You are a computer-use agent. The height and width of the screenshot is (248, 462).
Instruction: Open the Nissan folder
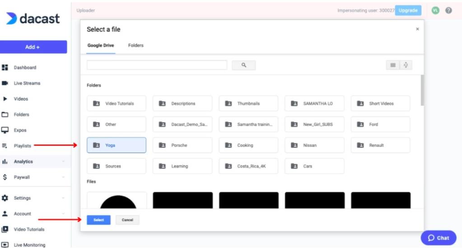click(x=314, y=145)
